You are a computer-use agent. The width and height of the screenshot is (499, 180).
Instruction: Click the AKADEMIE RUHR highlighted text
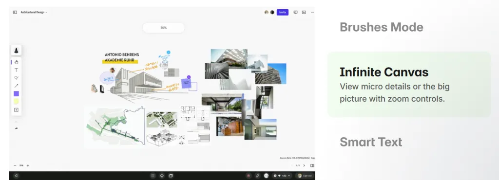tap(120, 60)
